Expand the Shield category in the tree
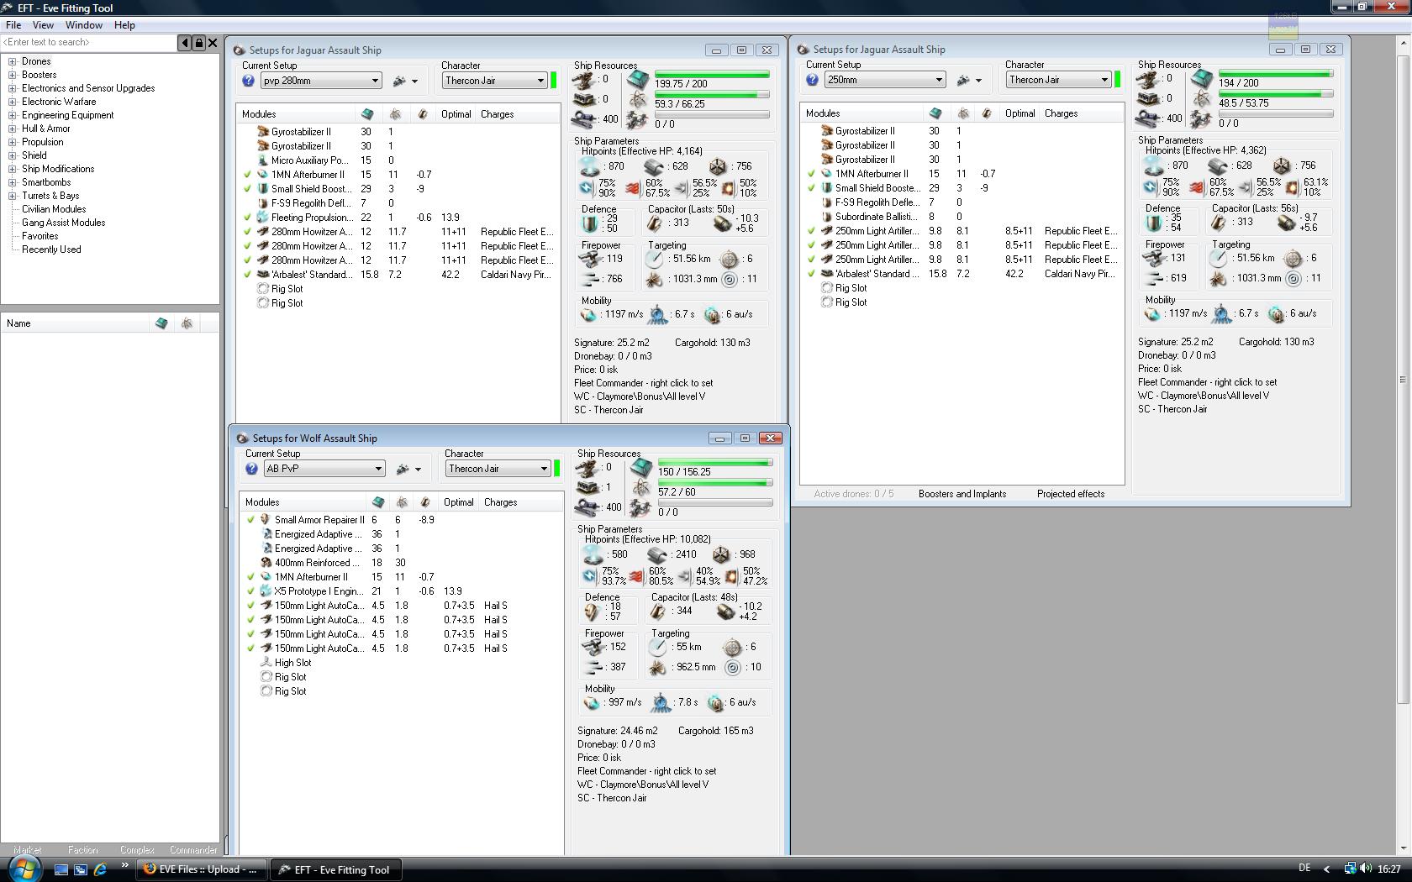 pyautogui.click(x=13, y=155)
